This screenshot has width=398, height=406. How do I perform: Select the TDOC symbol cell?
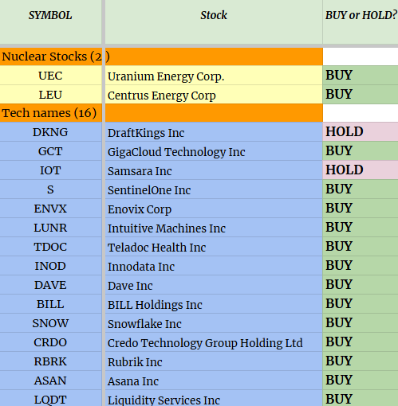(x=50, y=247)
